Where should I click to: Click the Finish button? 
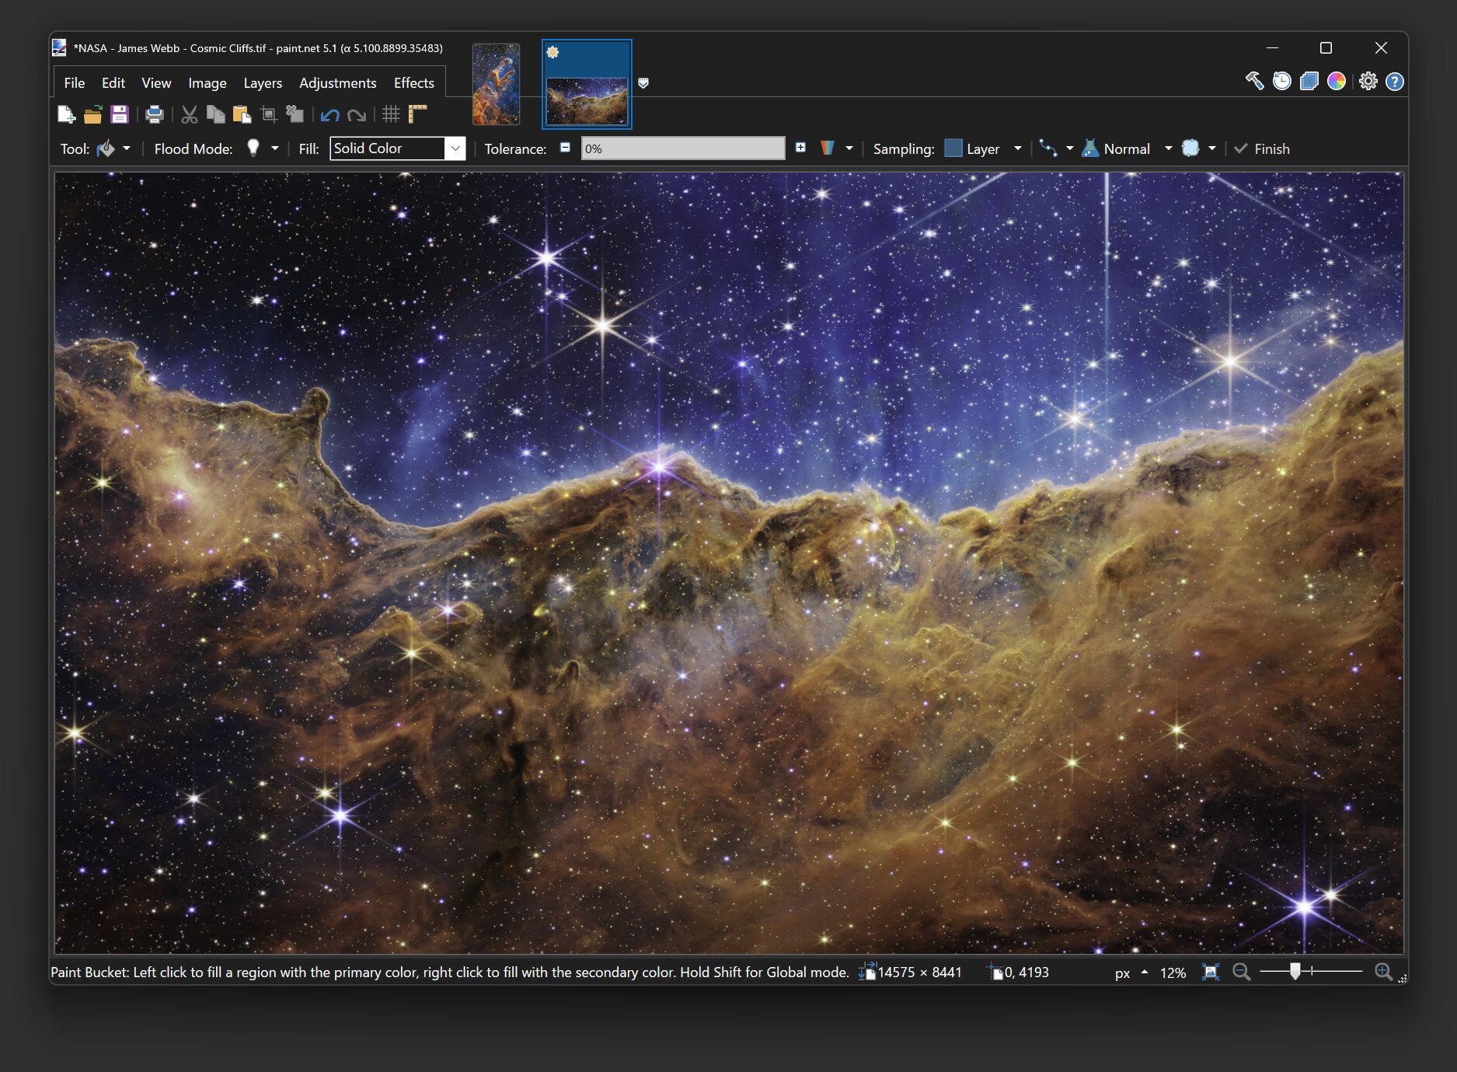(x=1262, y=148)
